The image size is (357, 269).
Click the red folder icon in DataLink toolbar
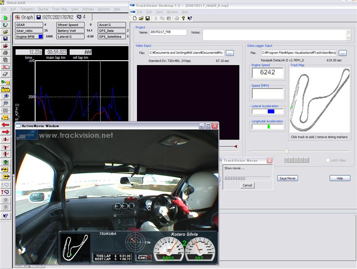5,46
